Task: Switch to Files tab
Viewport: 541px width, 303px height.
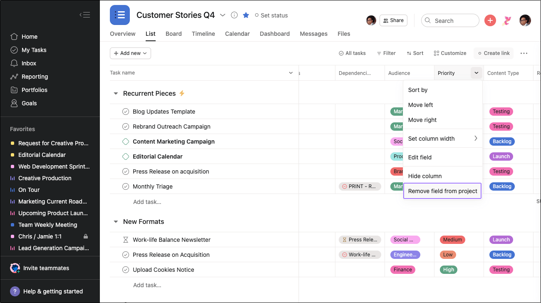Action: pyautogui.click(x=344, y=34)
